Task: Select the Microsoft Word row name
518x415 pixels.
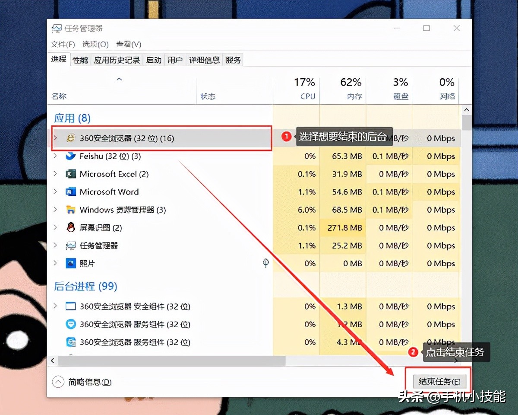Action: (109, 192)
